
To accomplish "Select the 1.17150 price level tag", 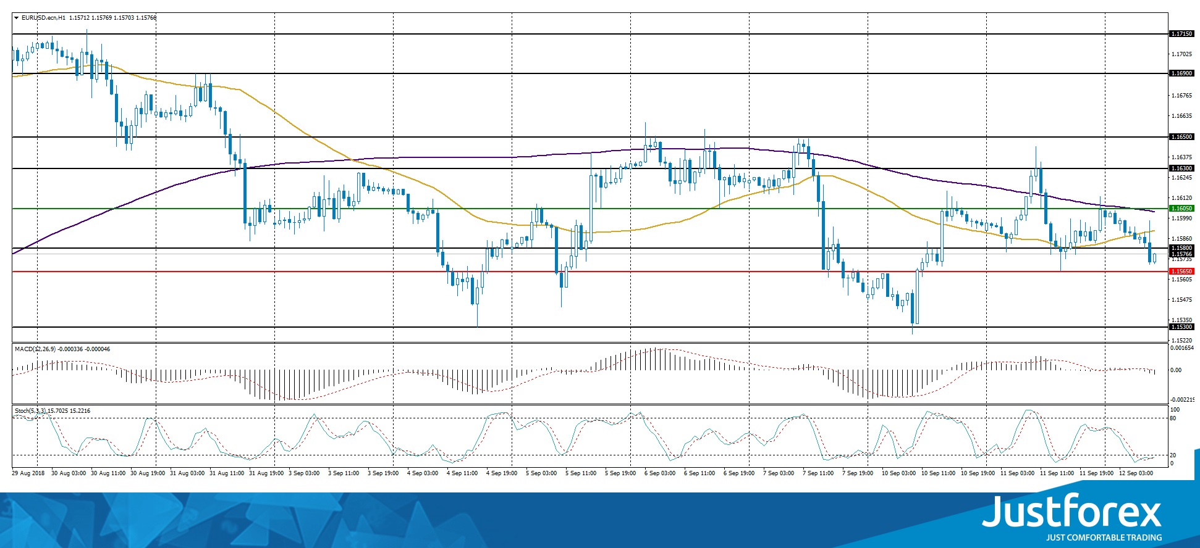I will (1181, 34).
